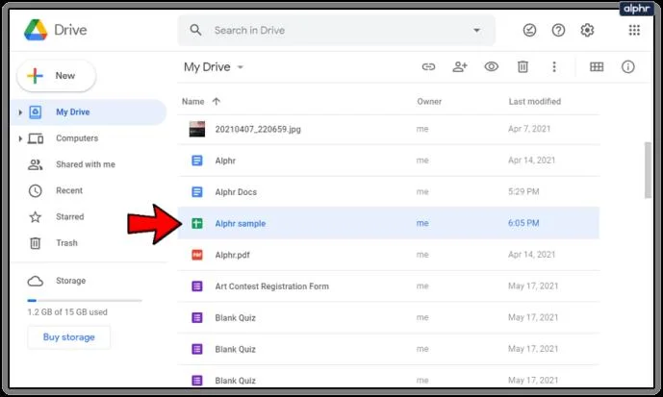Open the Settings gear icon

coord(587,30)
